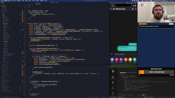Click the Birthday Gift donation progress bar
The width and height of the screenshot is (175, 98).
point(156,72)
